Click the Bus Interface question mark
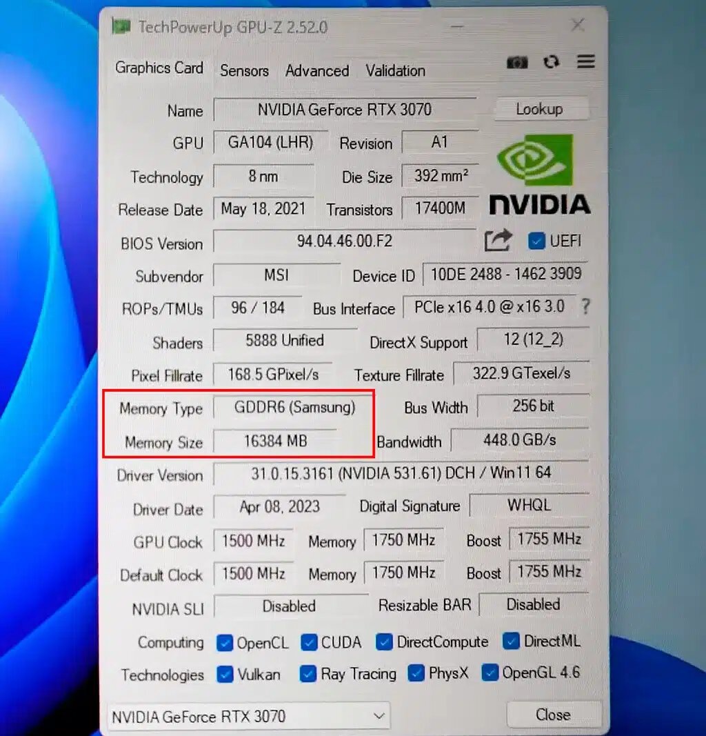This screenshot has width=706, height=736. pos(585,306)
